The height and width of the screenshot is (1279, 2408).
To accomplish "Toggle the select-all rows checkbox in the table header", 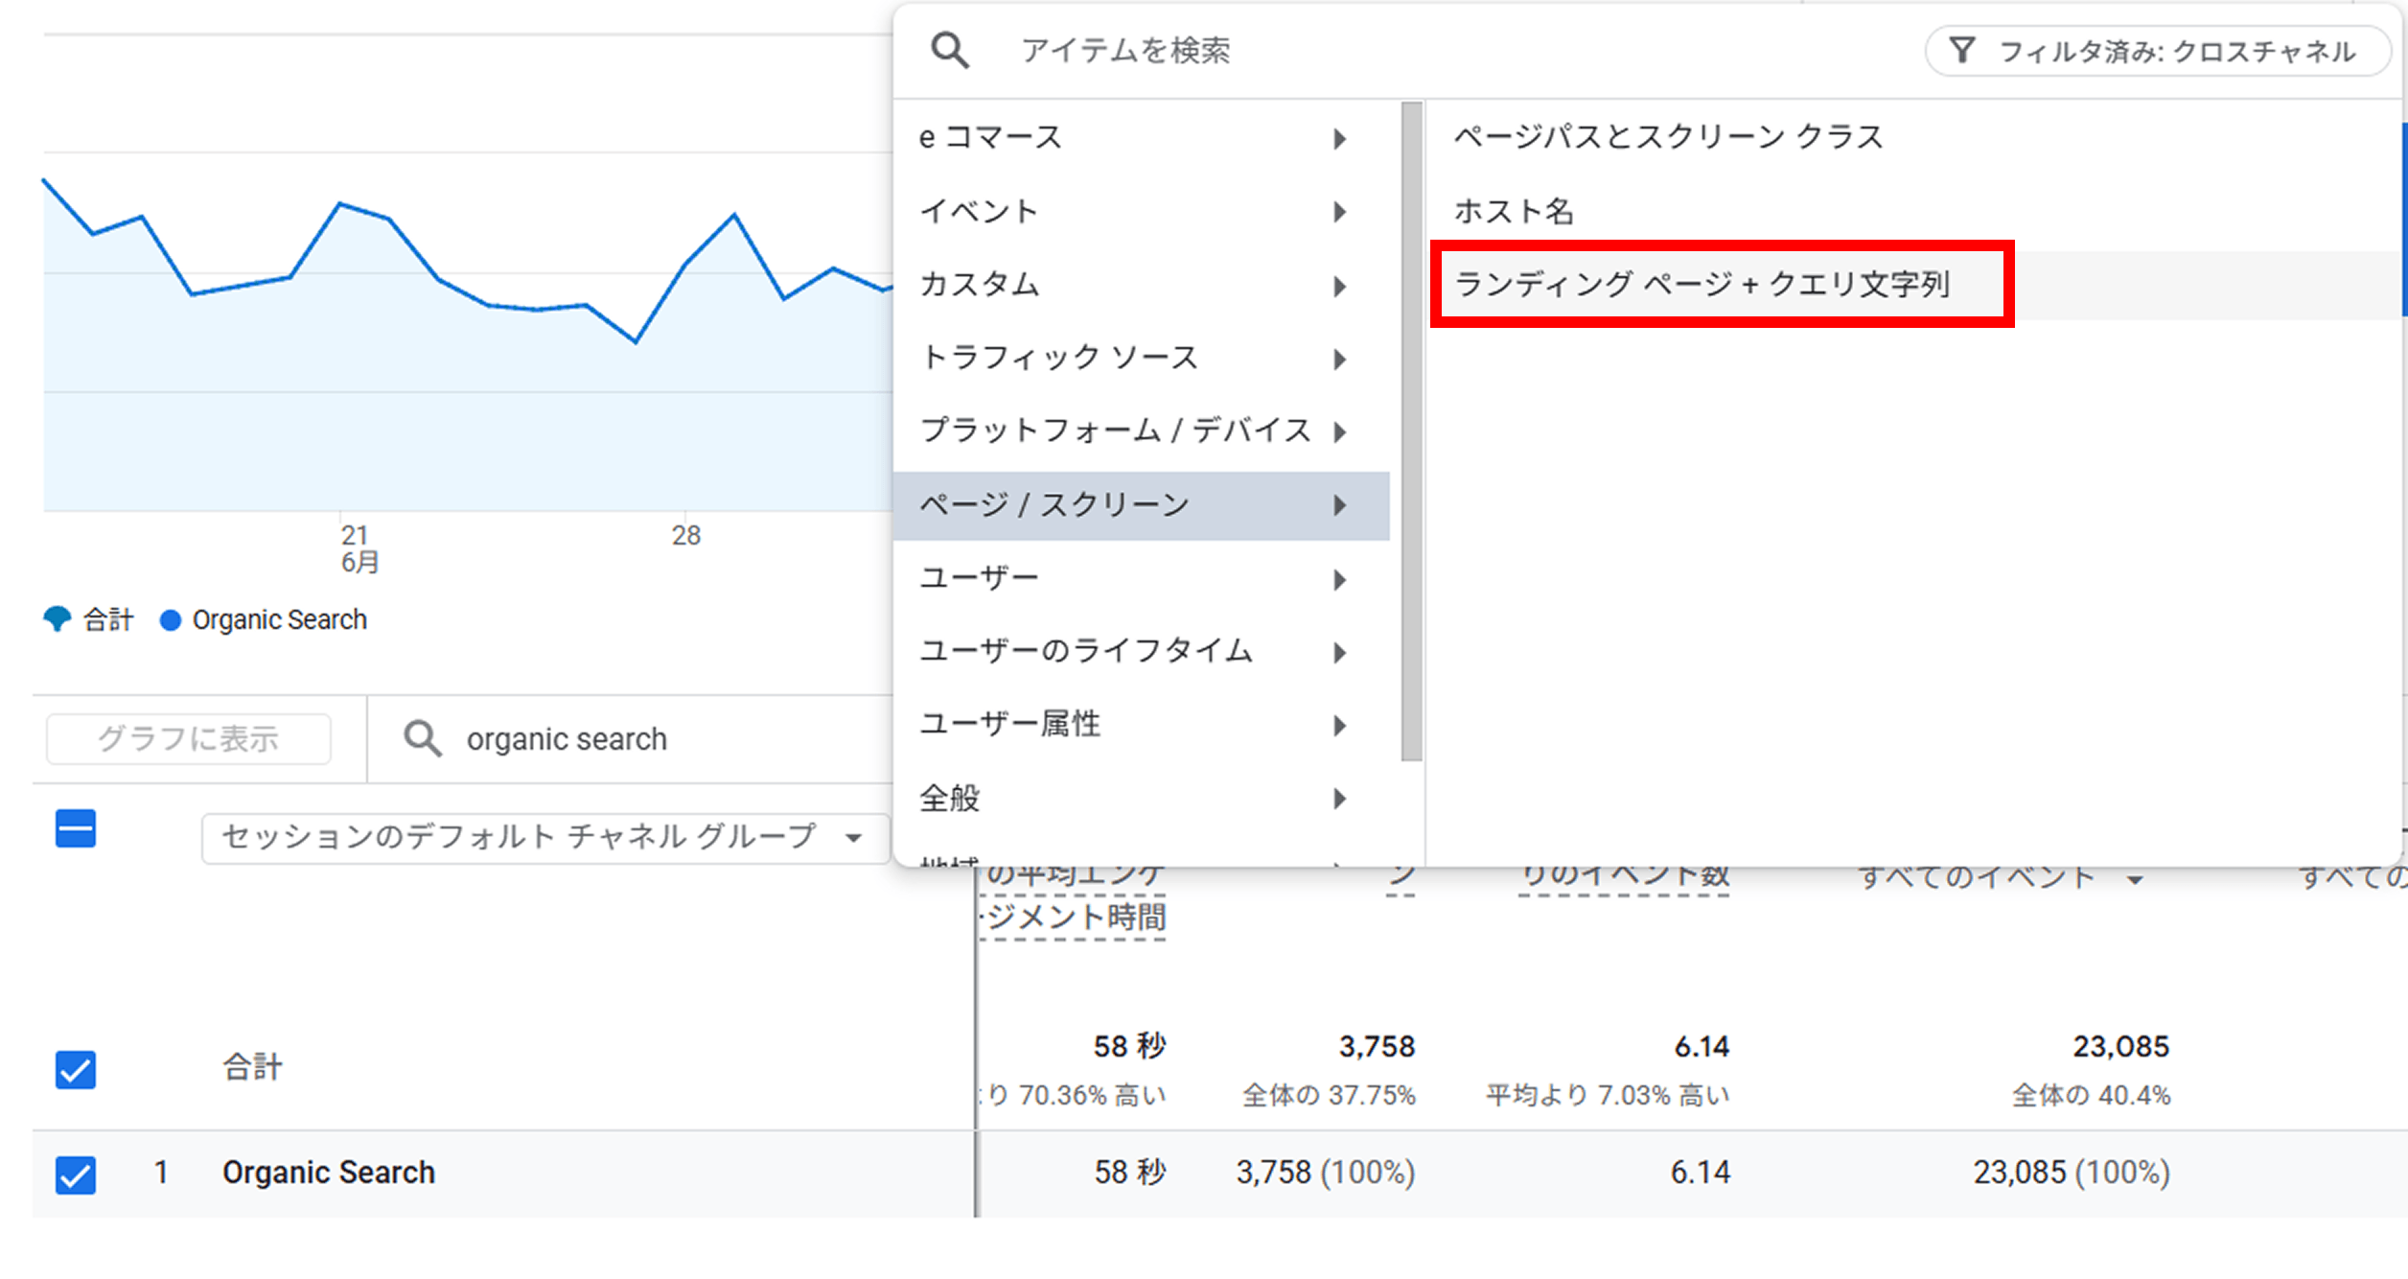I will pyautogui.click(x=76, y=828).
